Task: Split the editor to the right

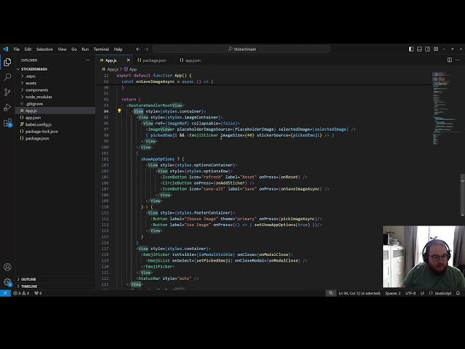Action: 450,60
